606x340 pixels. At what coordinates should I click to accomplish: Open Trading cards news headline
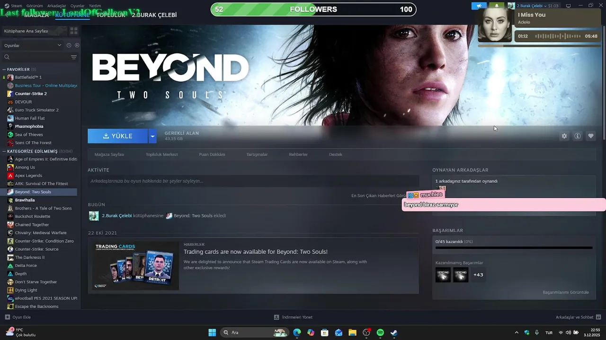point(256,252)
